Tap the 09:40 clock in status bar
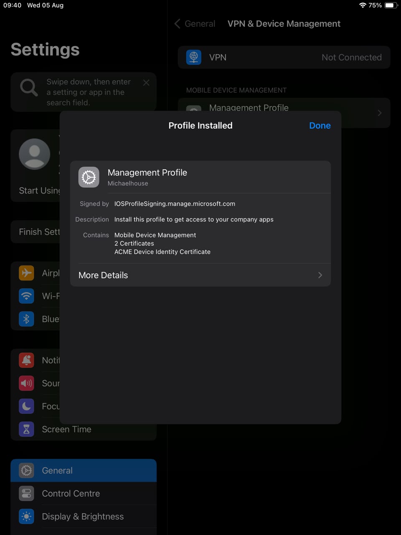The height and width of the screenshot is (535, 401). tap(12, 5)
